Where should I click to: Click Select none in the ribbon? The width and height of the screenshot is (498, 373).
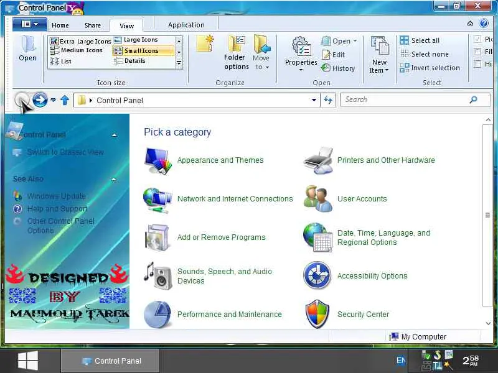[424, 54]
